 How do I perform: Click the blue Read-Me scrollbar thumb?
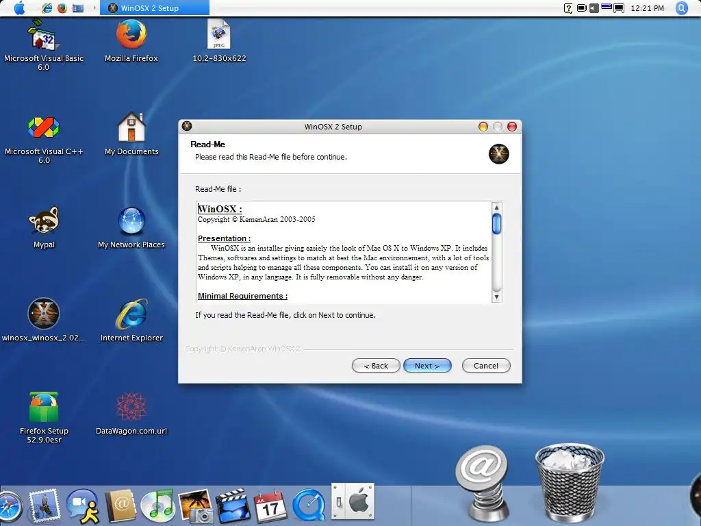(496, 223)
